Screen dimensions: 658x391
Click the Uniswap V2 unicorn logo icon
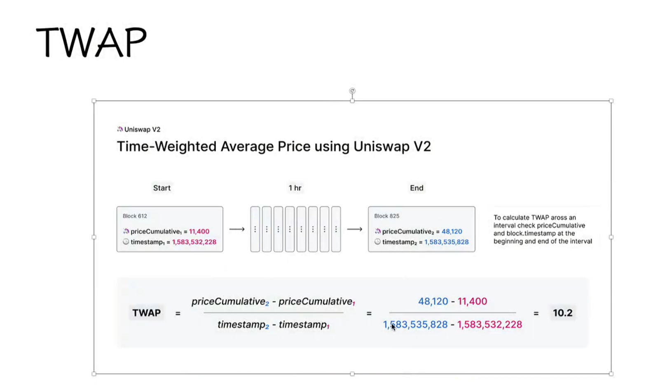pyautogui.click(x=120, y=129)
